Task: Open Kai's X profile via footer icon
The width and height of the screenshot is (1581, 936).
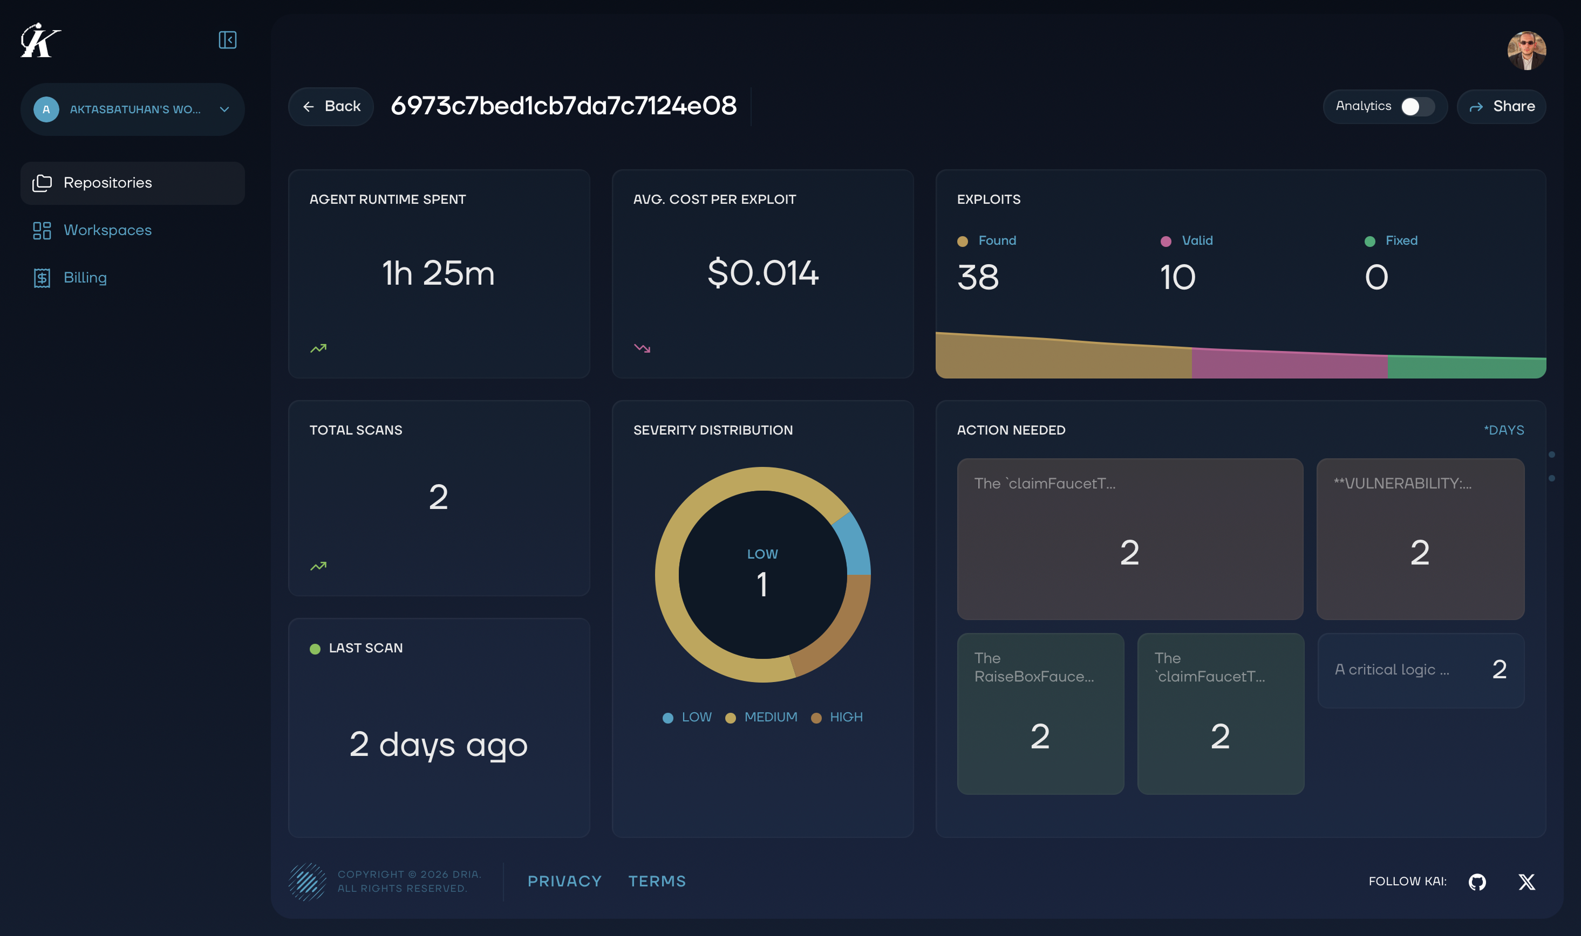Action: pos(1528,882)
